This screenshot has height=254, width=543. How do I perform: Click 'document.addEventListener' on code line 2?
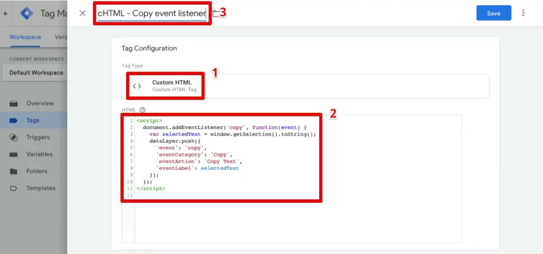point(183,127)
